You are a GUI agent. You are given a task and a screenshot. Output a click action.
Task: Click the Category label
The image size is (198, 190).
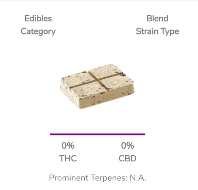click(x=38, y=31)
